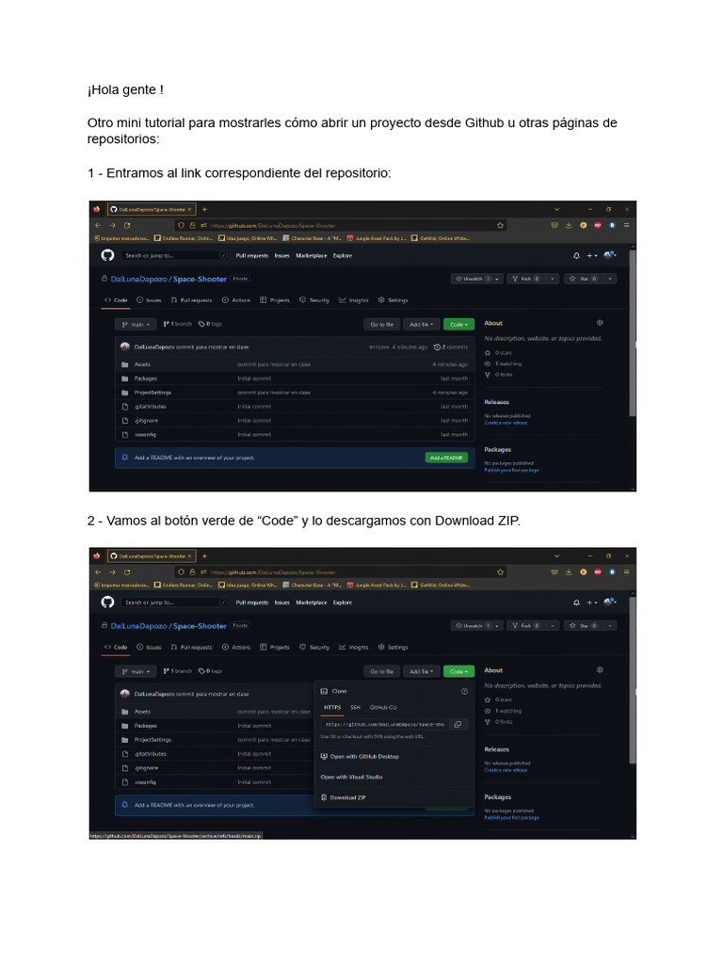Expand the Add file dropdown in first screenshot
Image resolution: width=723 pixels, height=964 pixels.
click(421, 324)
